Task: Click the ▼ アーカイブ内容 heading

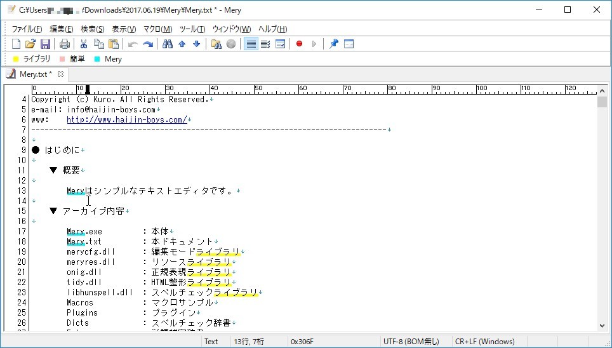Action: click(88, 211)
